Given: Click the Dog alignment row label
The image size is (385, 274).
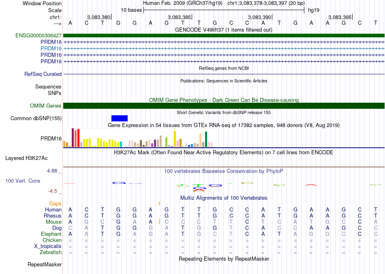Looking at the screenshot, I should 57,228.
